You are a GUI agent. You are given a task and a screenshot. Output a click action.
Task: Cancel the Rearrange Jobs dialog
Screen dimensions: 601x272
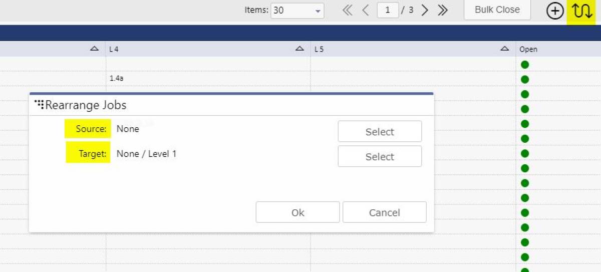(384, 212)
